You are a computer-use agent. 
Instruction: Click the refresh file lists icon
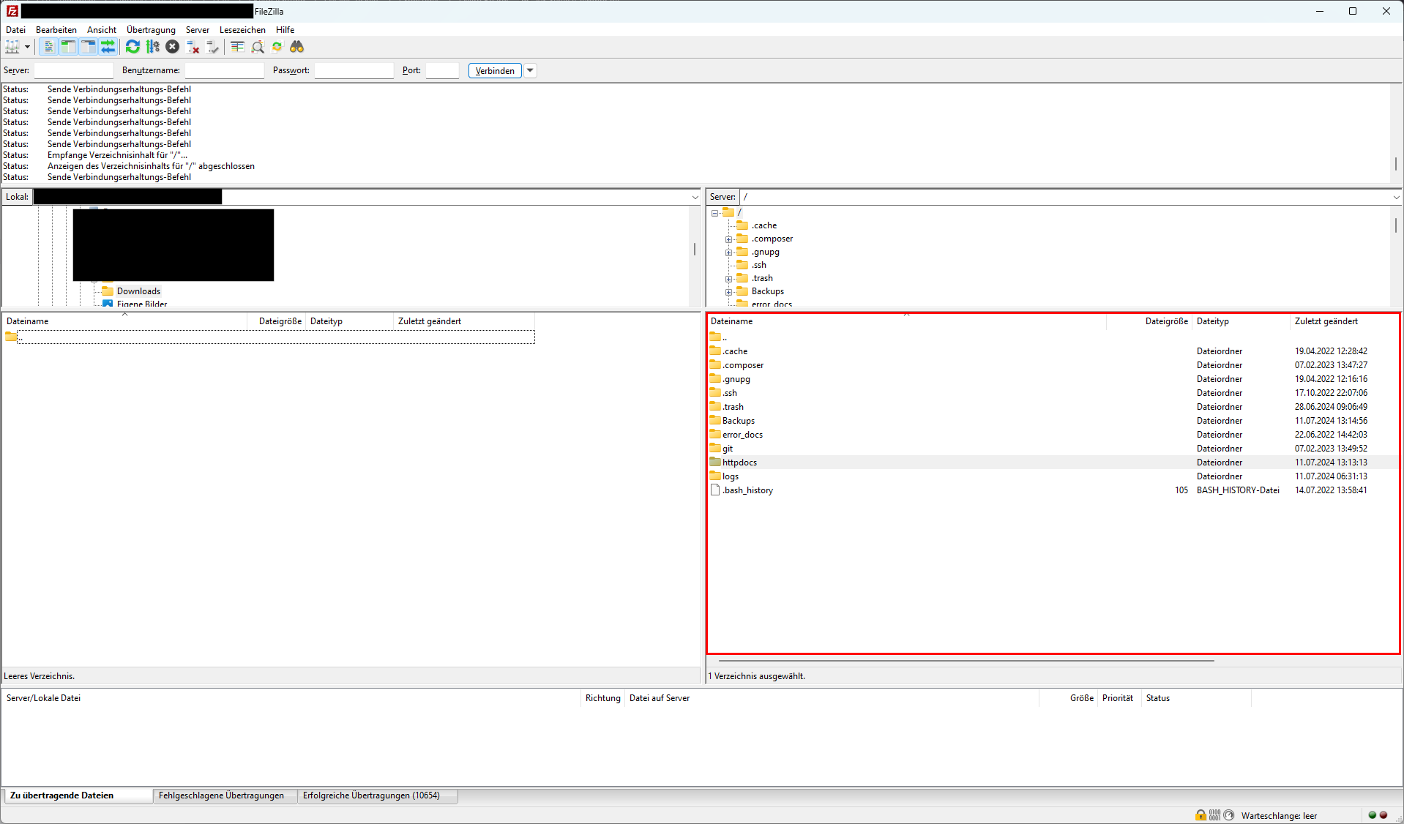132,47
